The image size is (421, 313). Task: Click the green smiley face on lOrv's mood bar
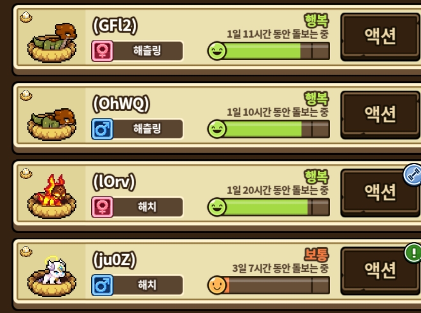tap(217, 207)
